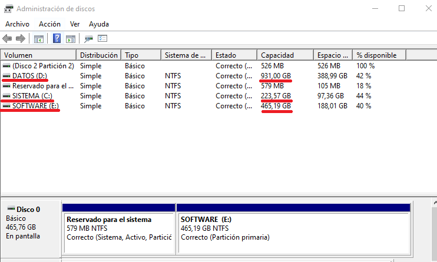Image resolution: width=437 pixels, height=262 pixels.
Task: Select the Reservado para el sistema partition block
Action: [x=118, y=230]
